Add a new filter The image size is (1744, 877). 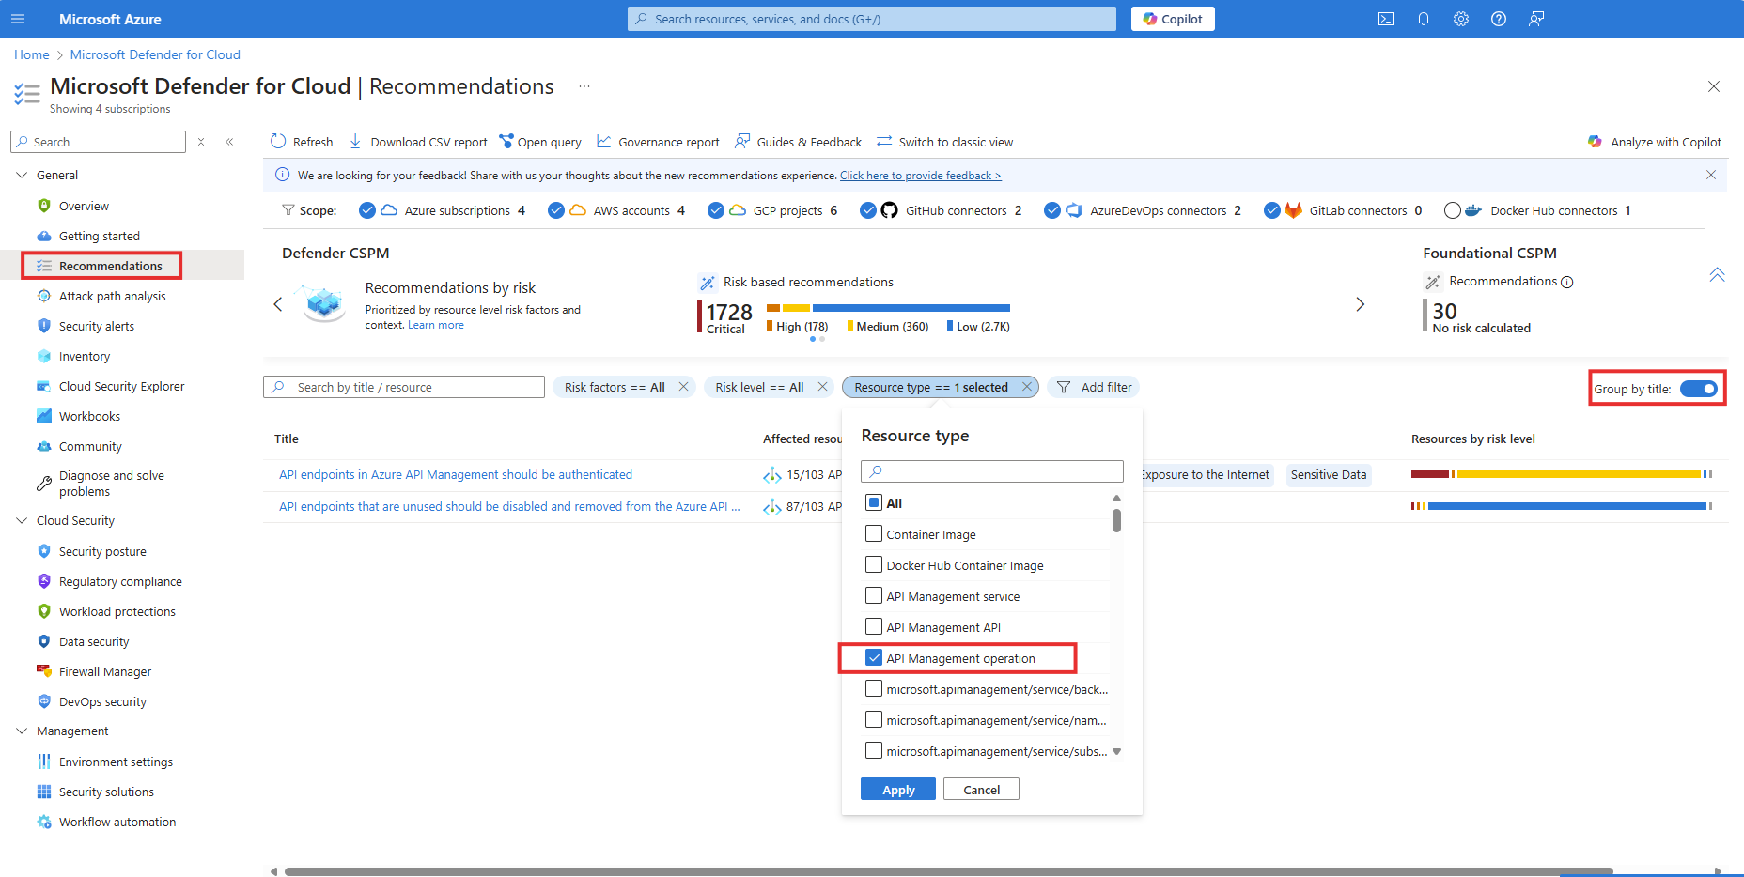(1094, 387)
